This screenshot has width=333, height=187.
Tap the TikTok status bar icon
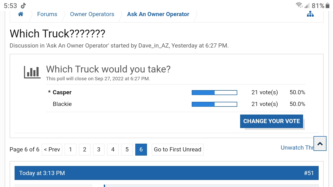tap(23, 5)
